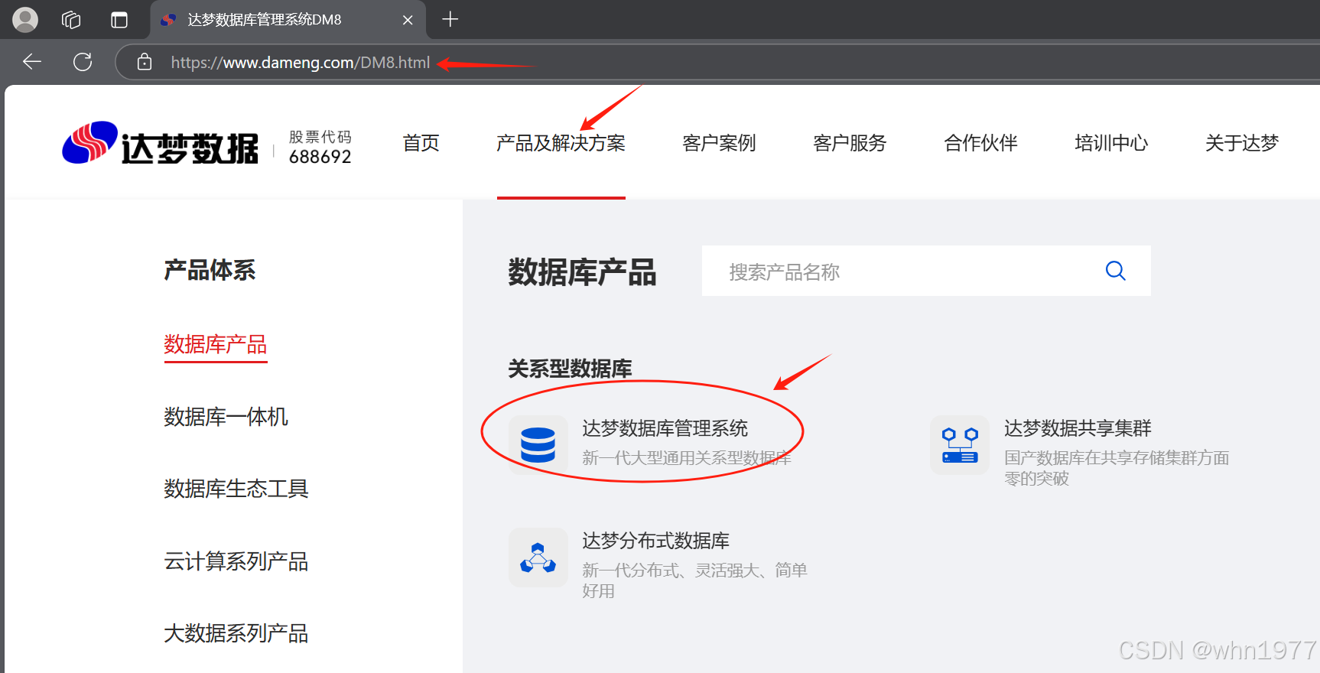Select 数据库一体机 in the sidebar
Image resolution: width=1320 pixels, height=673 pixels.
226,417
